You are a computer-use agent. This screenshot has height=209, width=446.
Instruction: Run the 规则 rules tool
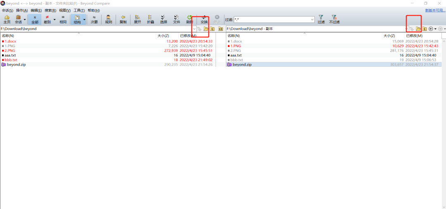[108, 19]
